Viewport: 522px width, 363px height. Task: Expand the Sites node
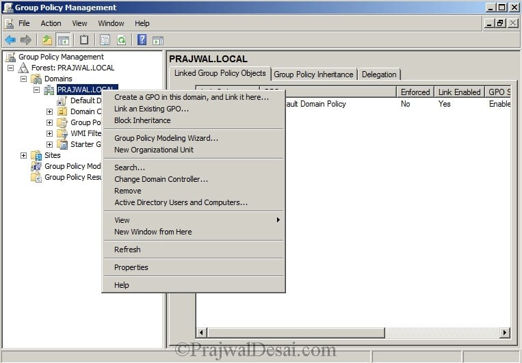[x=24, y=155]
